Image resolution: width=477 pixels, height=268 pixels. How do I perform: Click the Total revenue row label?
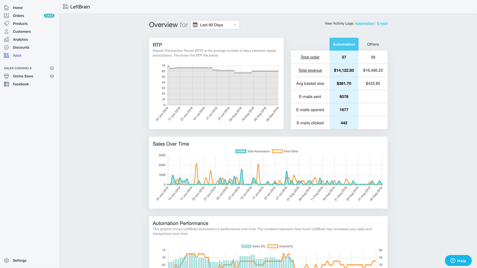pos(310,70)
